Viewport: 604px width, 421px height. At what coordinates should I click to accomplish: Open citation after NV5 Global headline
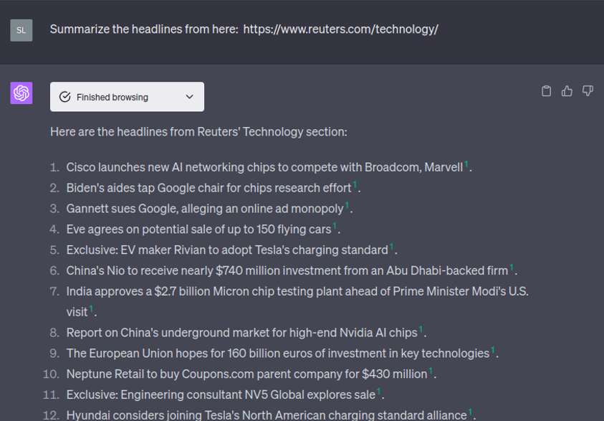tap(379, 392)
